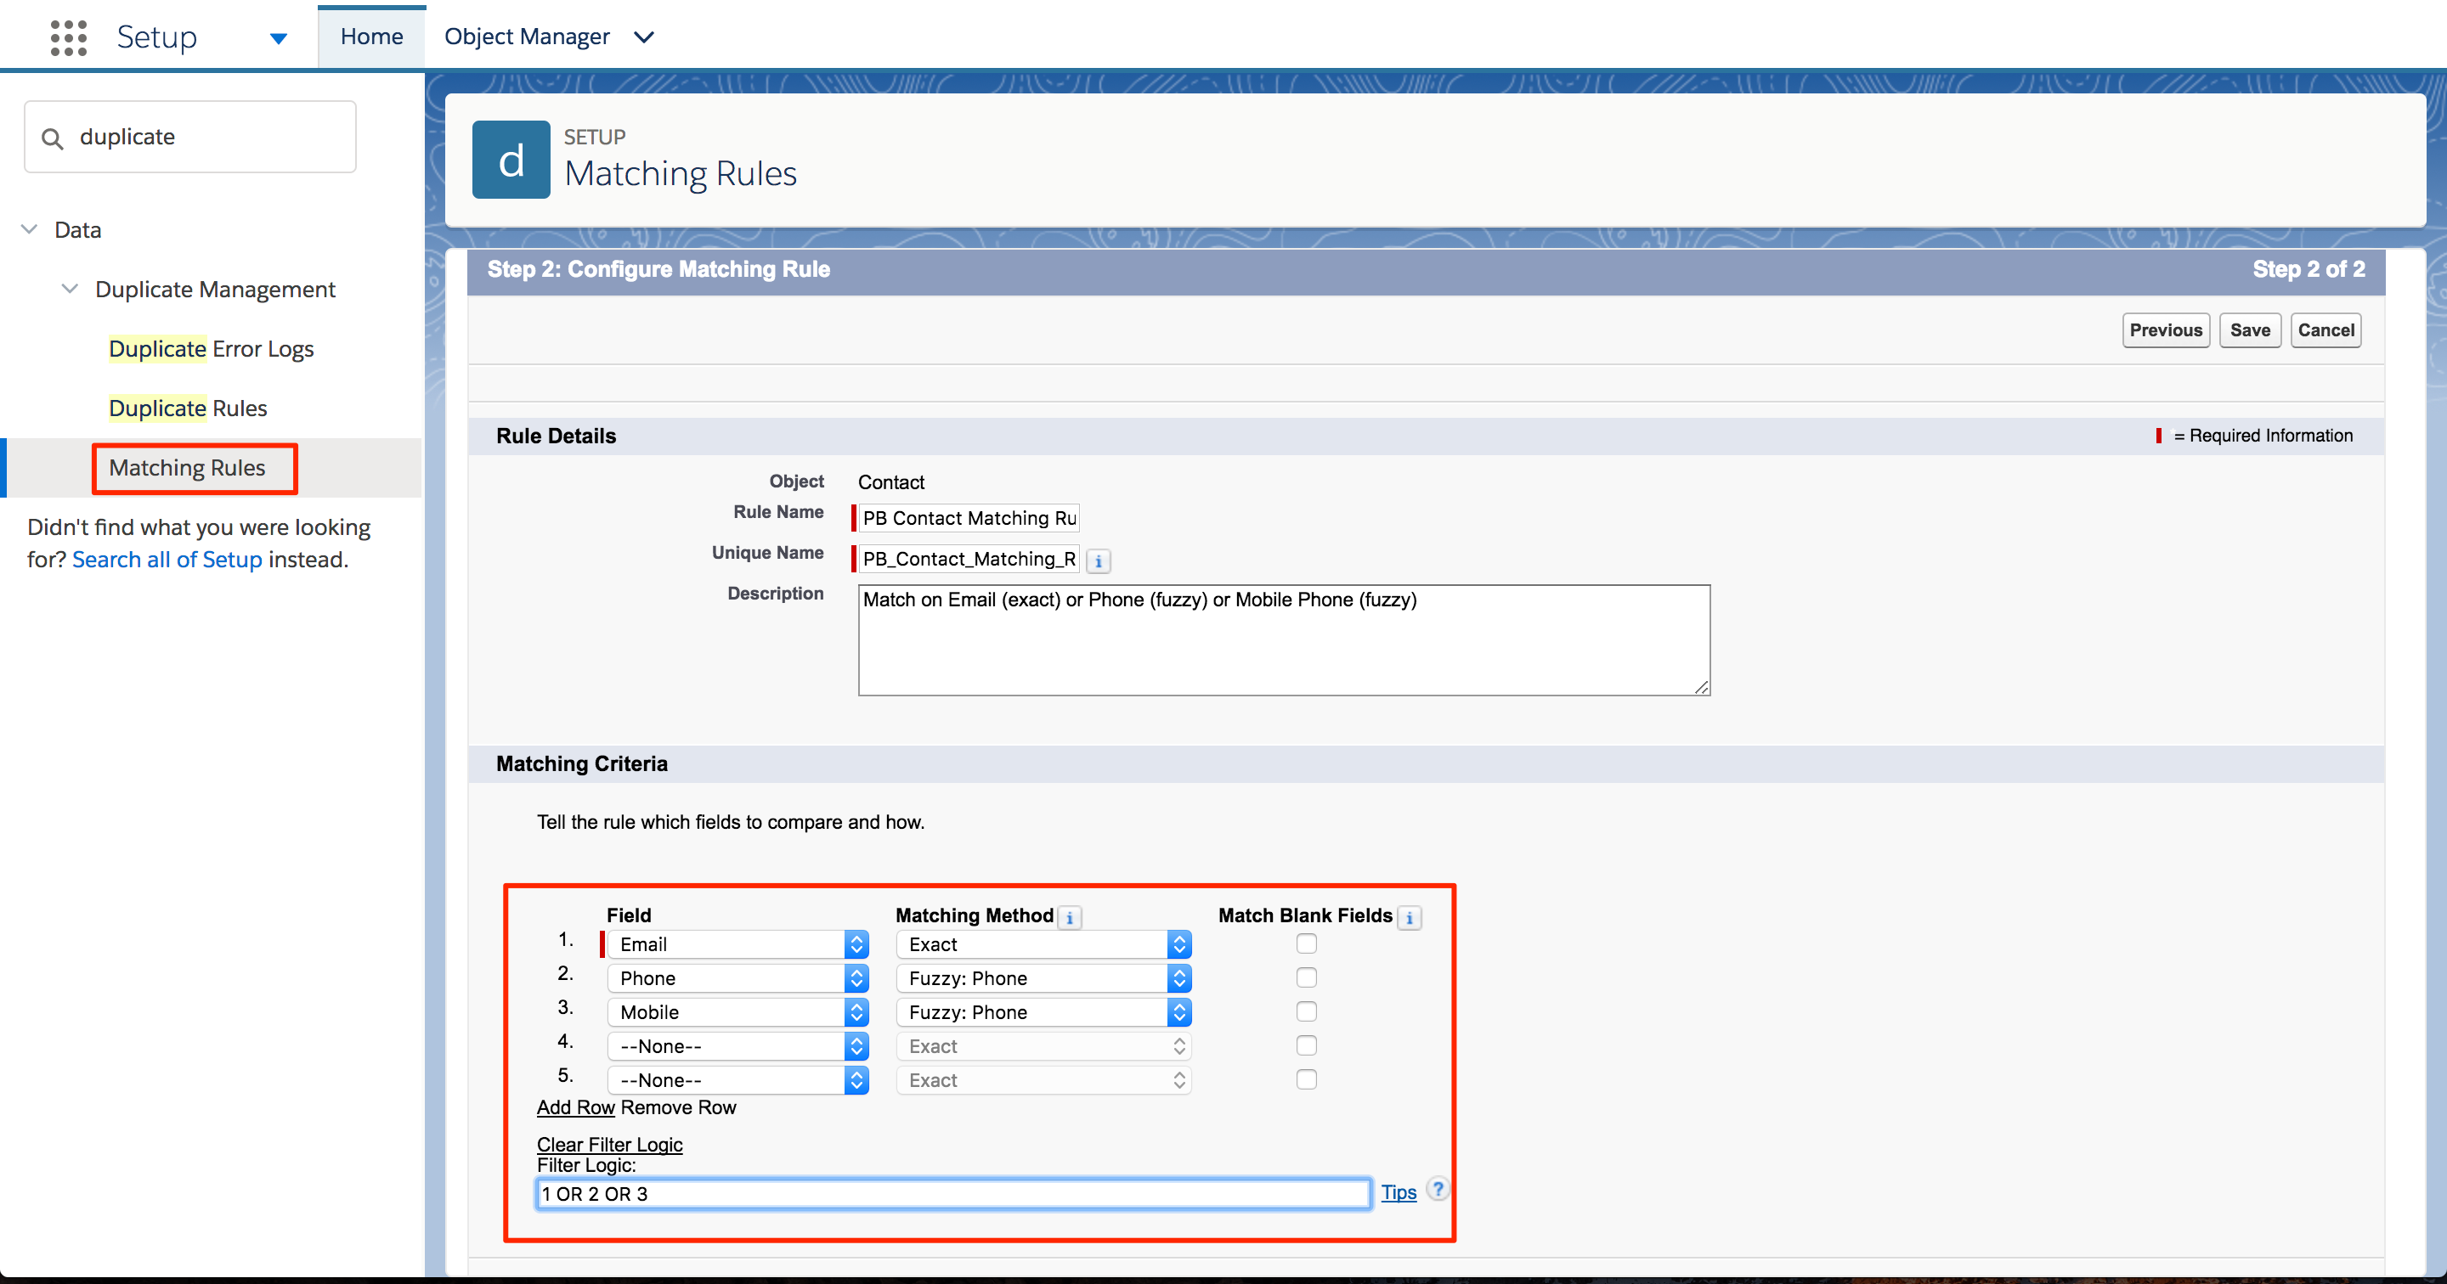Screen dimensions: 2447x1284
Task: Click the Contact object value text
Action: [x=891, y=482]
